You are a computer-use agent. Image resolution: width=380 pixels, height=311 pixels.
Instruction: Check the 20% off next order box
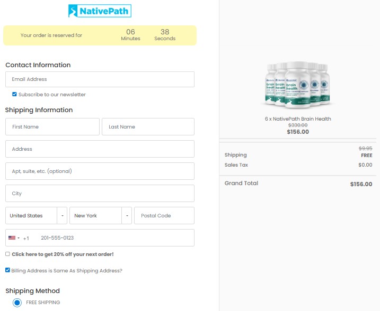click(x=8, y=254)
